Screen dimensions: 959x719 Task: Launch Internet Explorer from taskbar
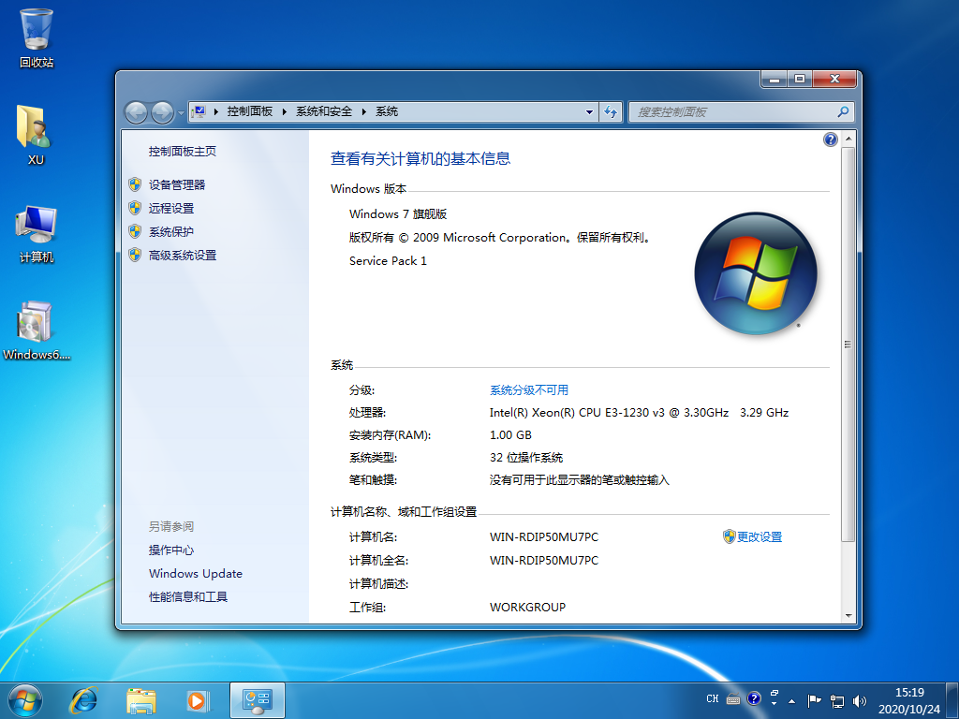(x=83, y=700)
